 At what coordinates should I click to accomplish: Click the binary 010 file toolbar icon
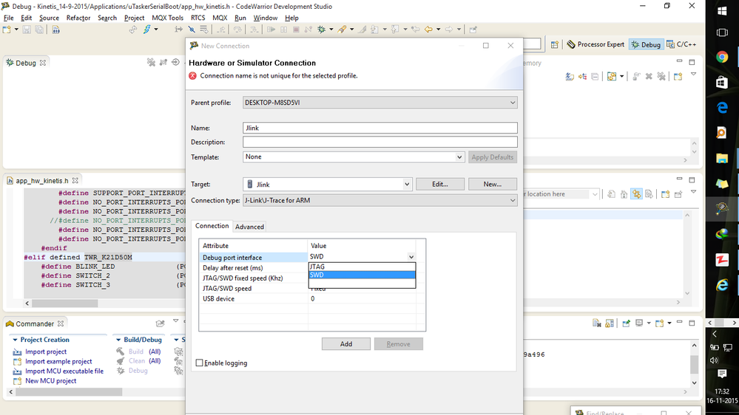click(x=56, y=30)
